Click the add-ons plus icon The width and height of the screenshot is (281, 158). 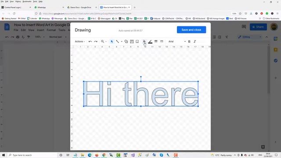click(276, 78)
